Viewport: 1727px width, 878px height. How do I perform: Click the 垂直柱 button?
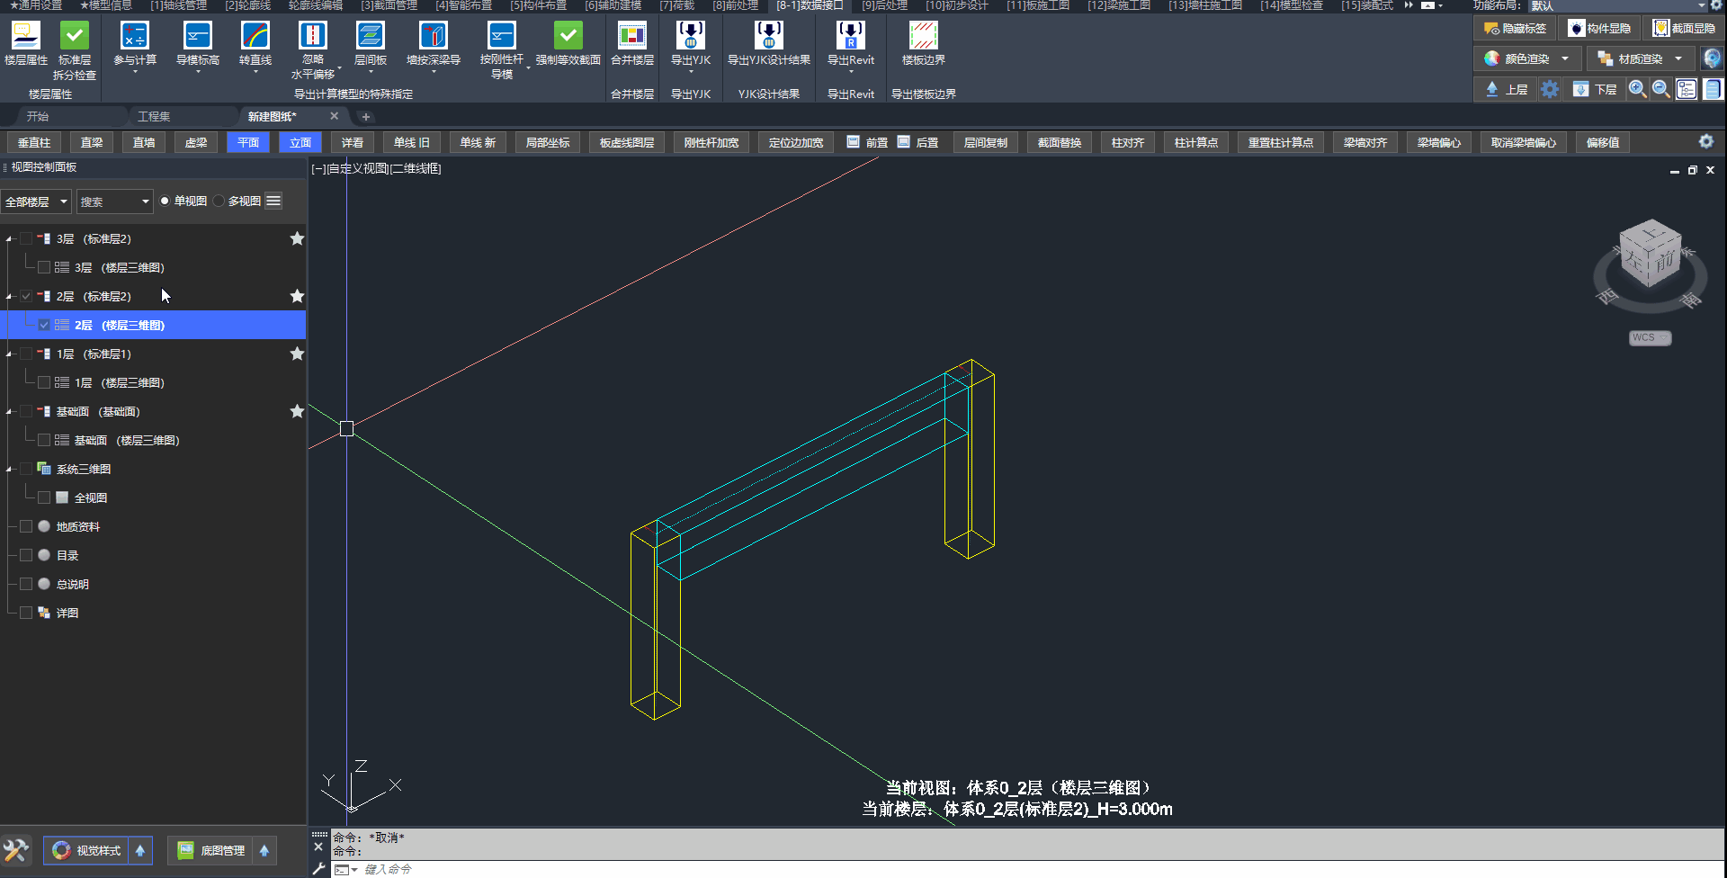pyautogui.click(x=34, y=143)
